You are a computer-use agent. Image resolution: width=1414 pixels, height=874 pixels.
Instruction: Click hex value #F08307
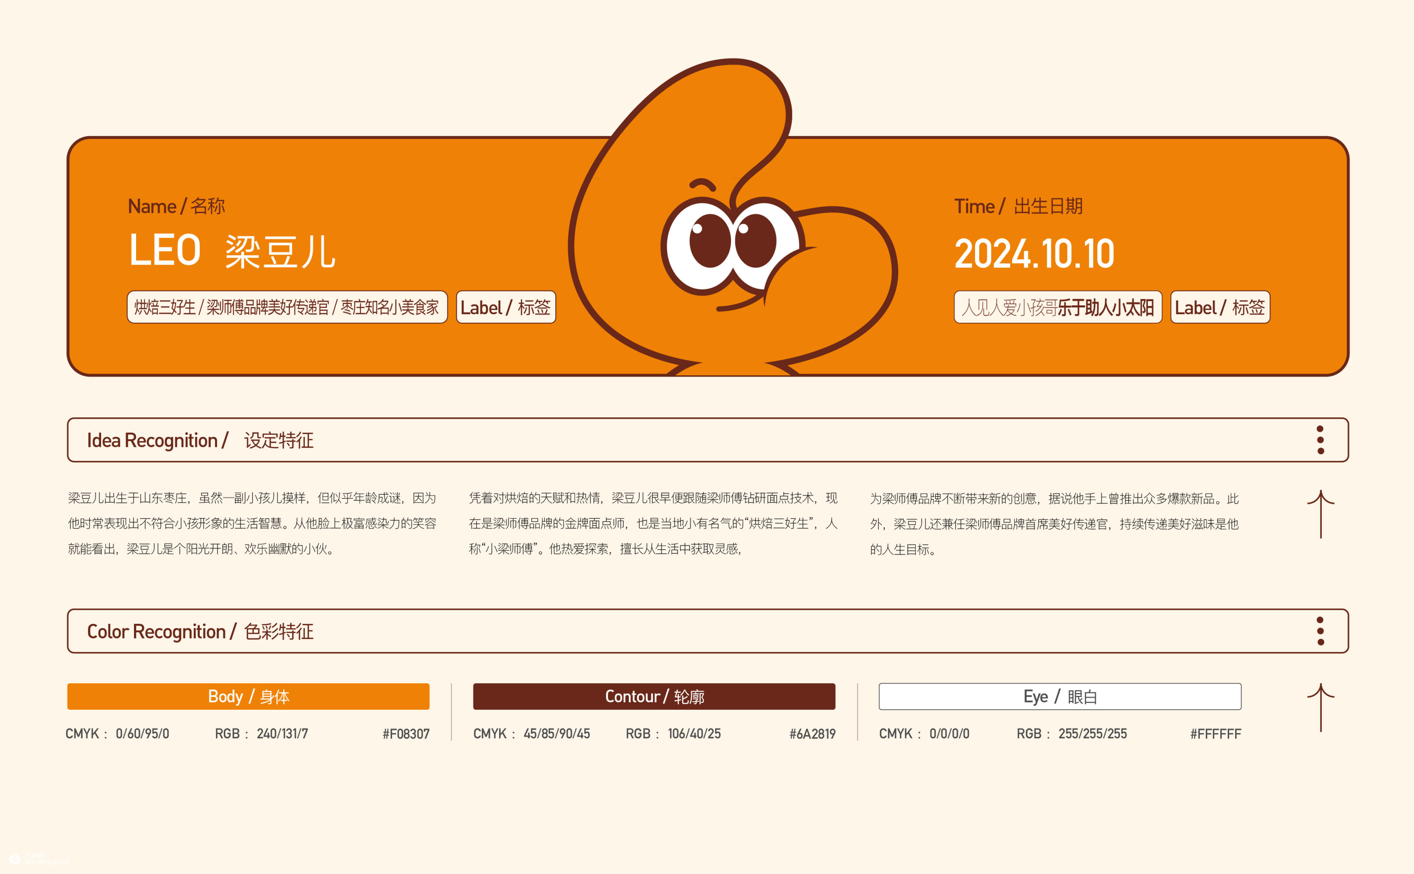pos(406,734)
